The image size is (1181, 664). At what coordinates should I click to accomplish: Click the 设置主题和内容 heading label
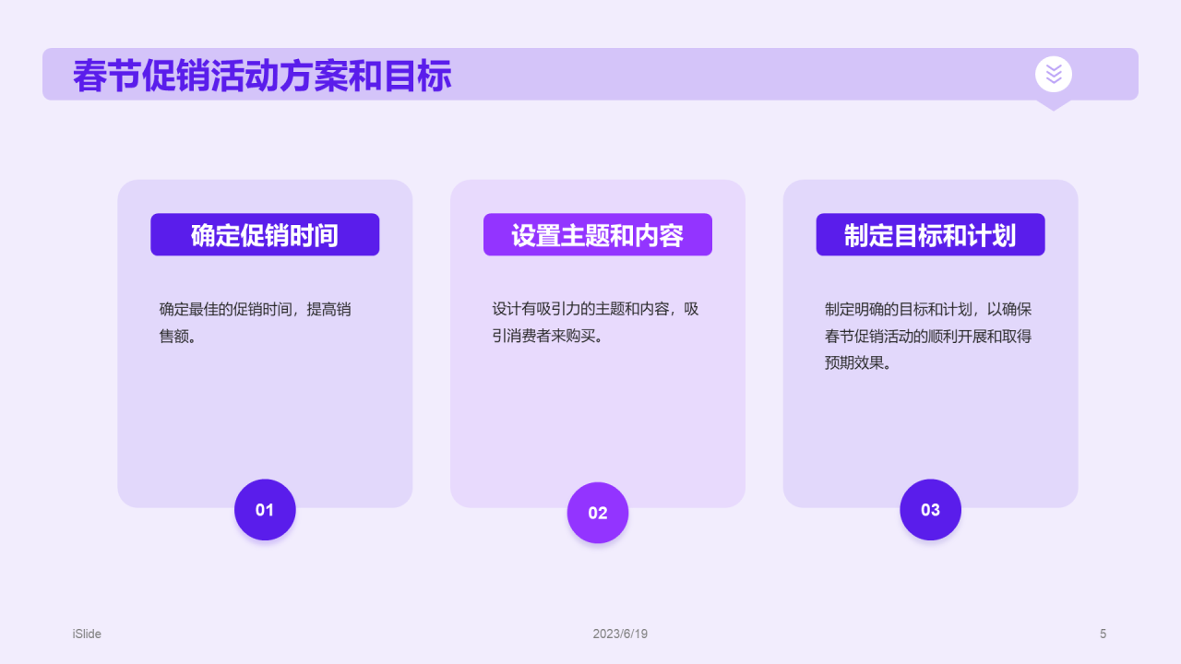coord(598,235)
